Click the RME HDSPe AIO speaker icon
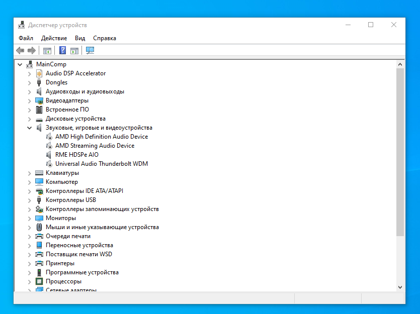 [49, 155]
